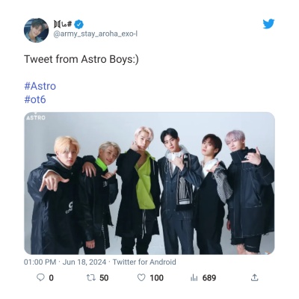
Task: Click the 01:00 PM timestamp
Action: pyautogui.click(x=40, y=262)
